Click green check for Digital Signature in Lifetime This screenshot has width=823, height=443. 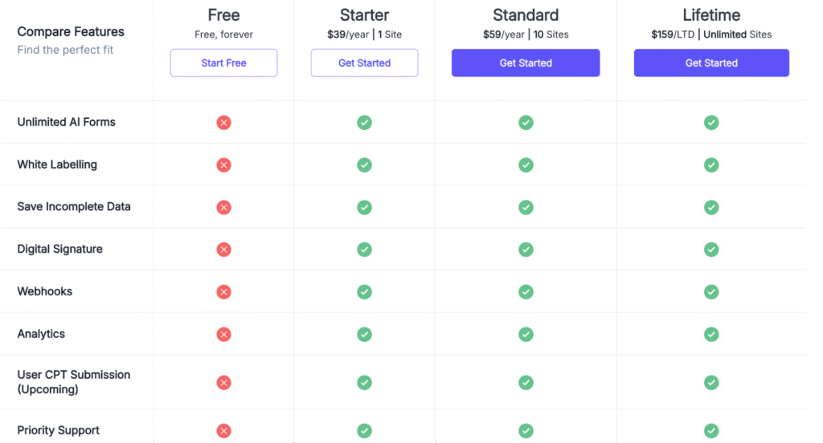(711, 250)
